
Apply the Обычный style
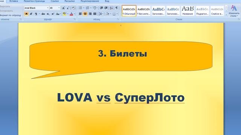pos(129,11)
